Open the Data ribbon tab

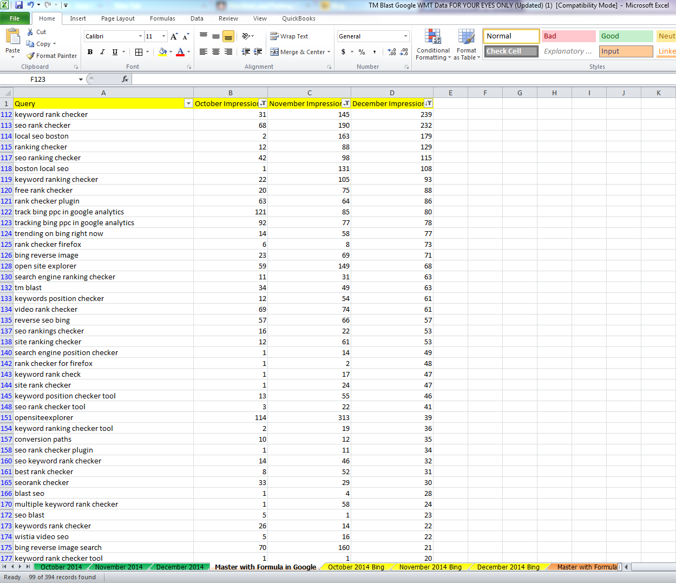(x=197, y=18)
